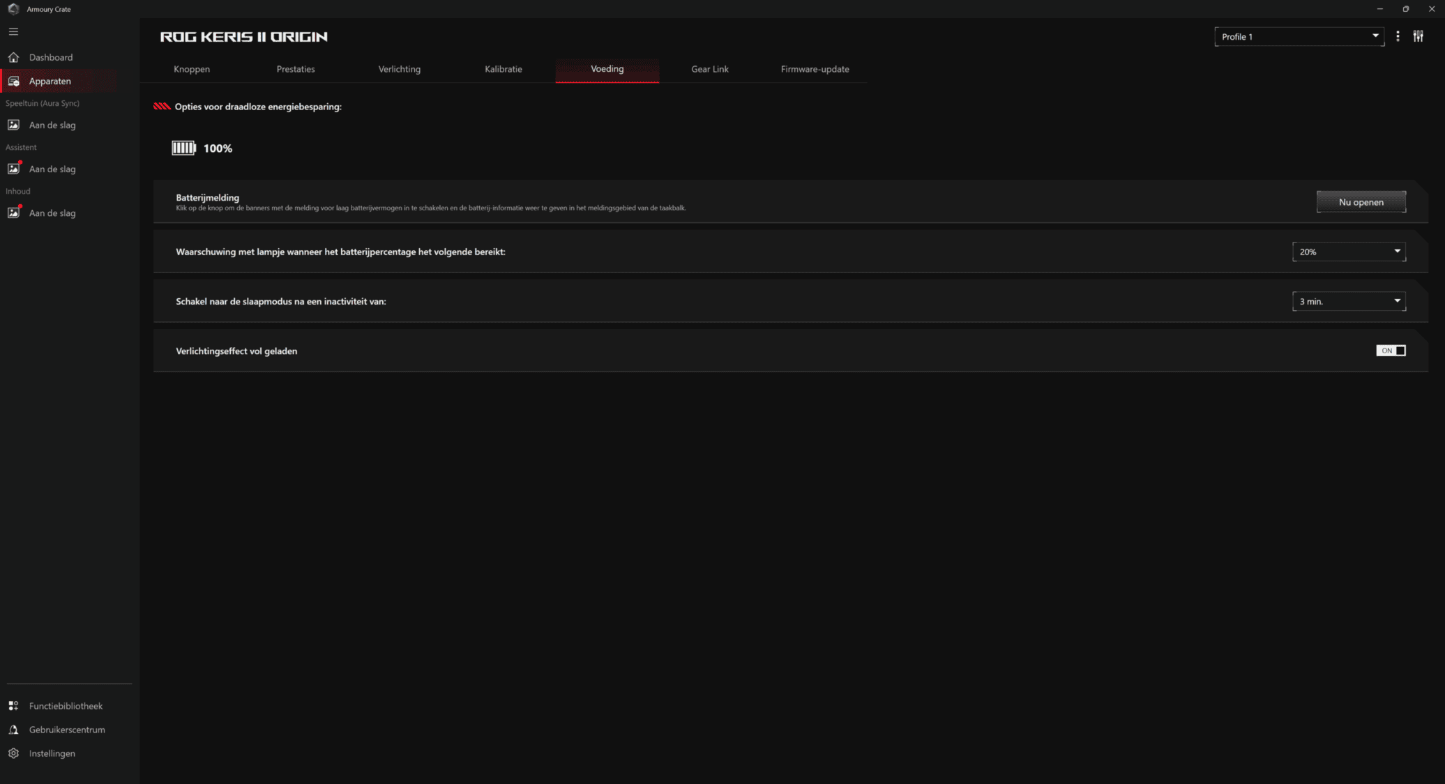Switch to the Knoppen tab
Image resolution: width=1445 pixels, height=784 pixels.
click(192, 69)
